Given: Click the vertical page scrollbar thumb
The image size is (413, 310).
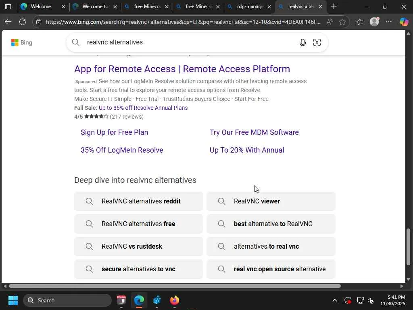Looking at the screenshot, I should click(409, 246).
